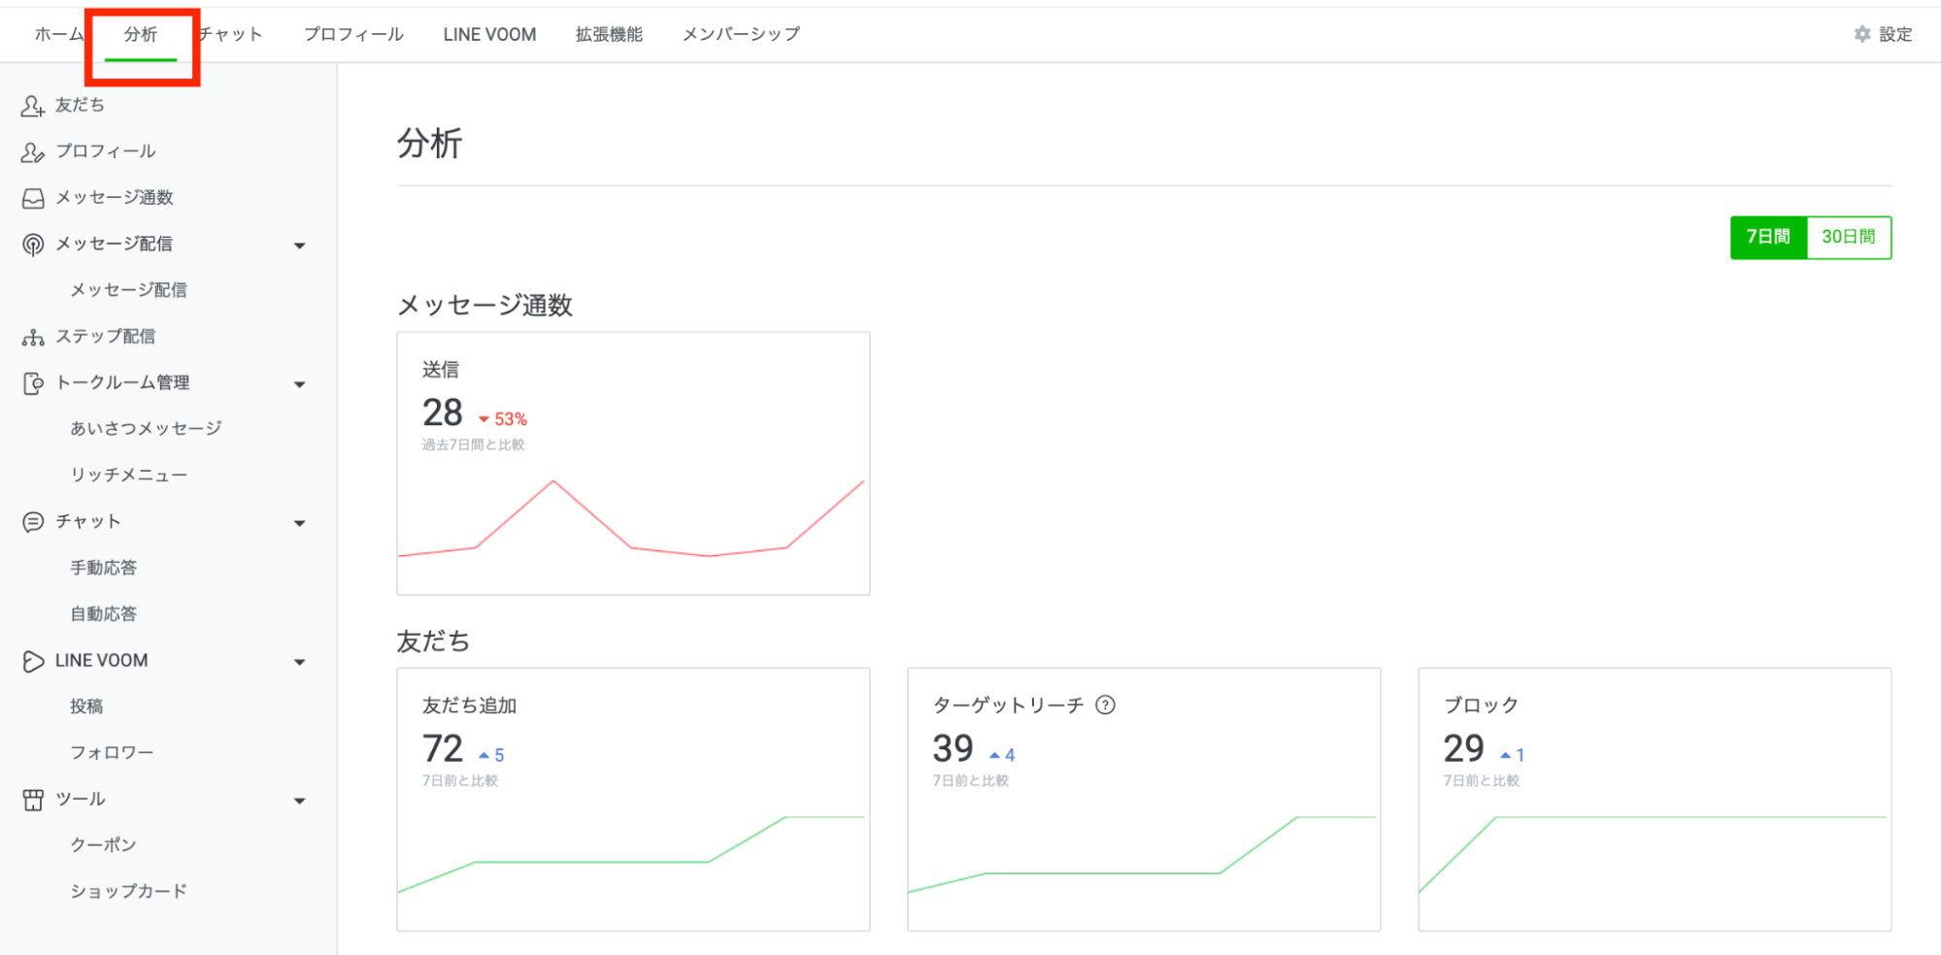Viewport: 1941px width, 955px height.
Task: Click the ステップ配信 icon
Action: (x=33, y=338)
